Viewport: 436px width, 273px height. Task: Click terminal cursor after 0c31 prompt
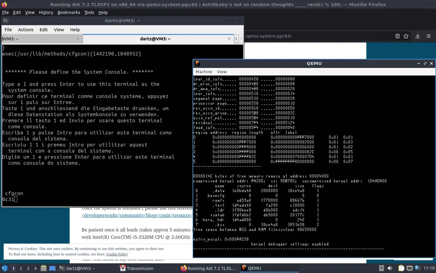(16, 199)
